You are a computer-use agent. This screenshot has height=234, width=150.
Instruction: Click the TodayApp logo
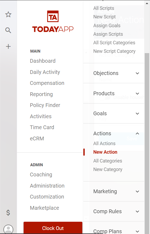53,22
